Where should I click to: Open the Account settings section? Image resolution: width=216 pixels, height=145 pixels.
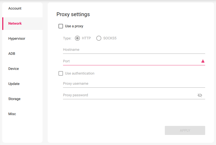pos(15,8)
